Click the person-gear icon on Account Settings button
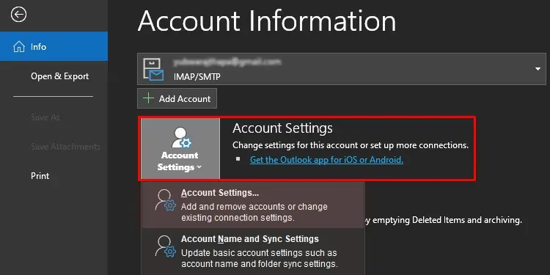Image resolution: width=550 pixels, height=275 pixels. point(181,138)
